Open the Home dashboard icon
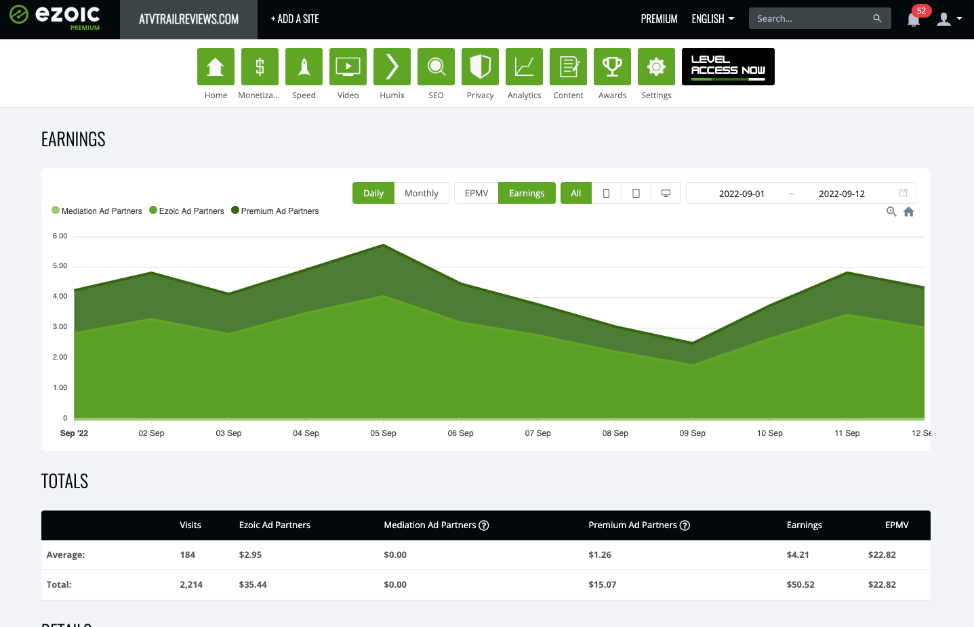This screenshot has height=627, width=974. pos(216,66)
